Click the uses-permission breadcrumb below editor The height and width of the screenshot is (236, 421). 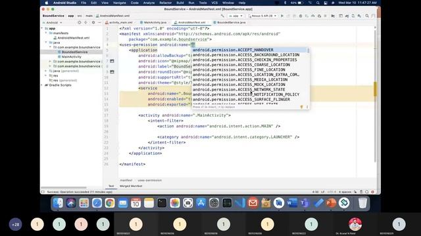tap(149, 180)
